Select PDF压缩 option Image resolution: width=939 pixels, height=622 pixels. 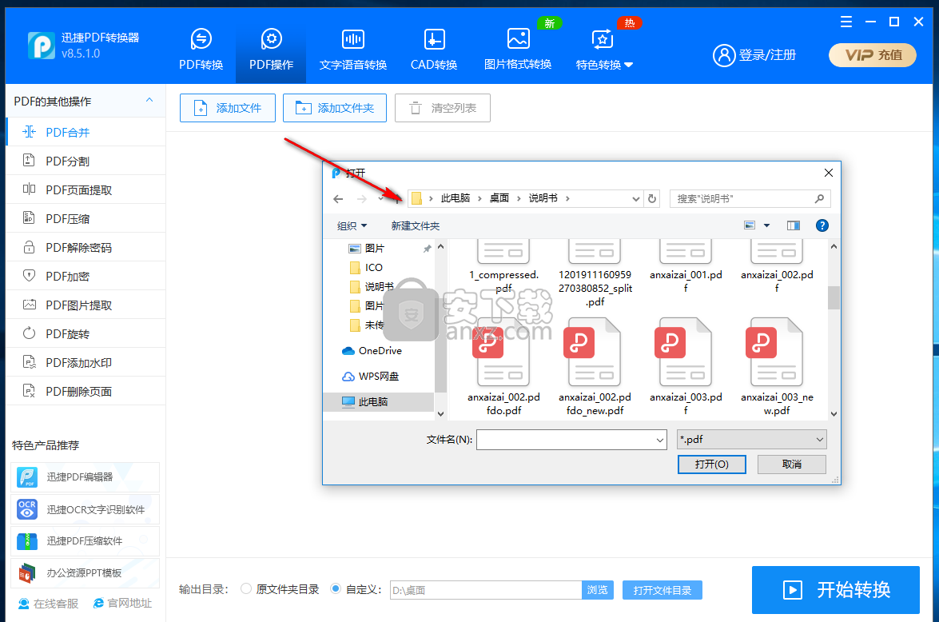click(86, 218)
